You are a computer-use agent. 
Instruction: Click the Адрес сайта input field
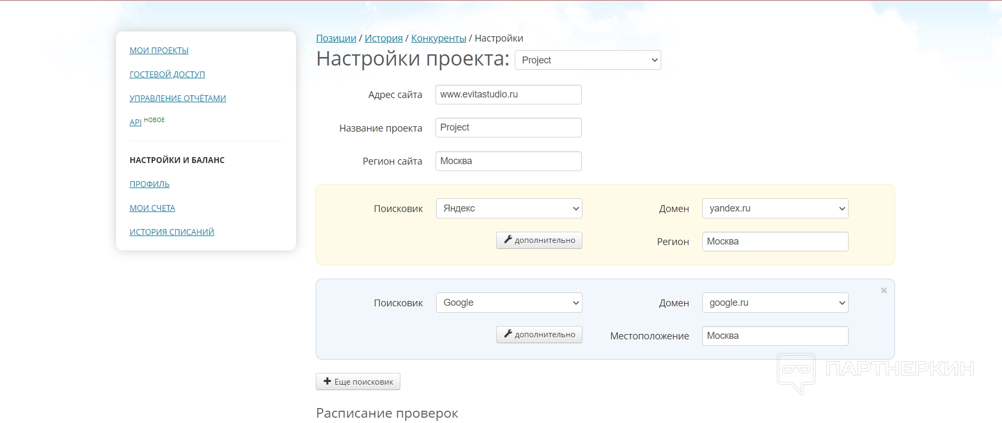pyautogui.click(x=508, y=95)
